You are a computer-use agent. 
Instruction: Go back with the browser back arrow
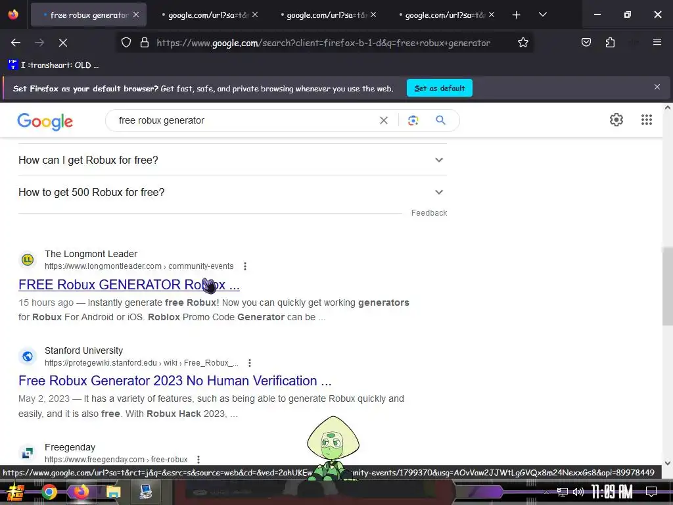click(16, 43)
